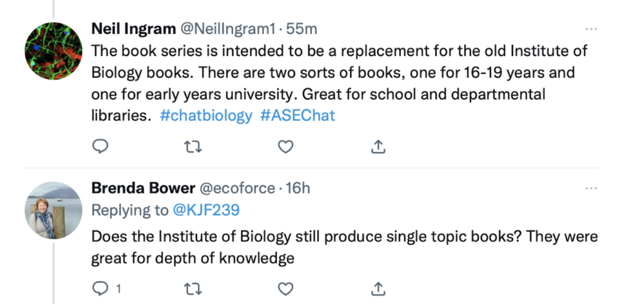The image size is (633, 304).
Task: Open the #chatbiology hashtag
Action: (206, 116)
